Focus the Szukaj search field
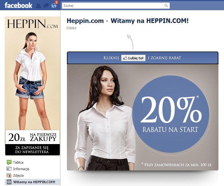Image resolution: width=224 pixels, height=186 pixels. 112,6
